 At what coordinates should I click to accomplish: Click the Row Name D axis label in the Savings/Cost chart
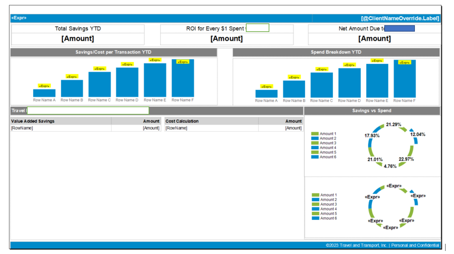127,100
